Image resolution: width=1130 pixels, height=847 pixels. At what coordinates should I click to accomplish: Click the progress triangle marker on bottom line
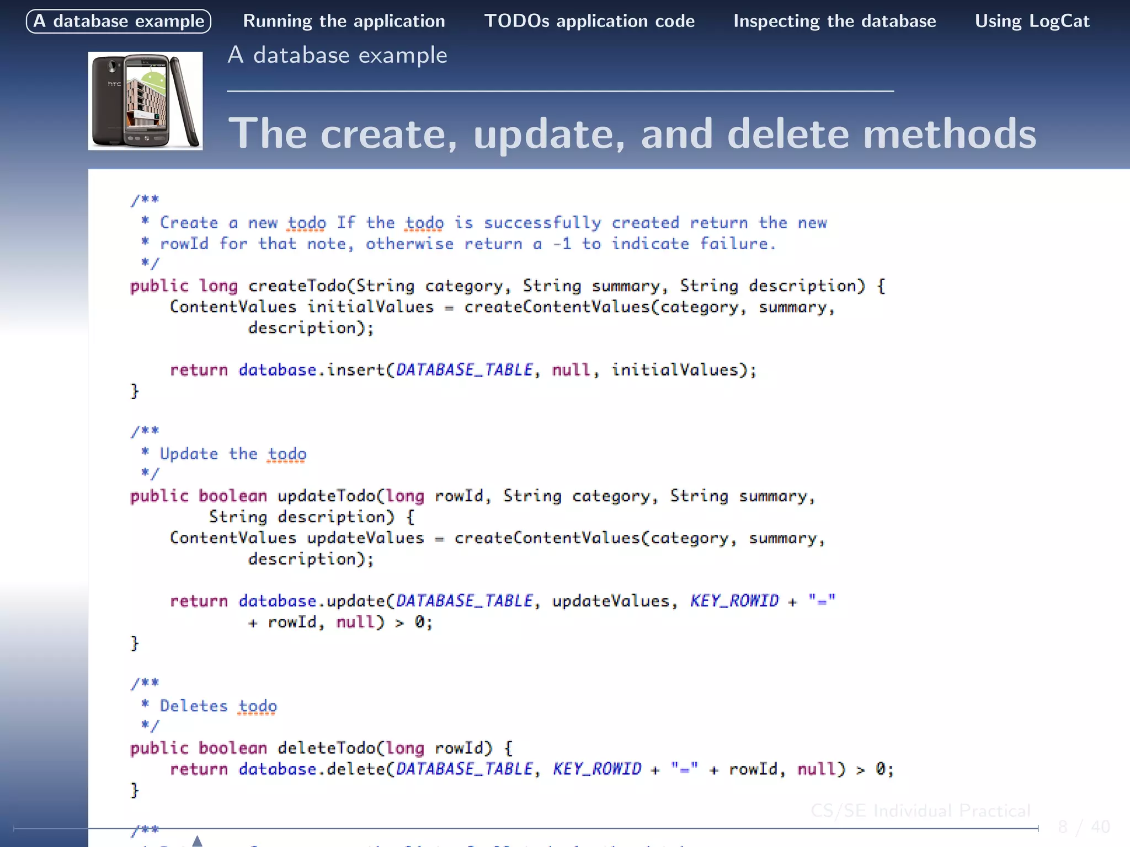[197, 841]
